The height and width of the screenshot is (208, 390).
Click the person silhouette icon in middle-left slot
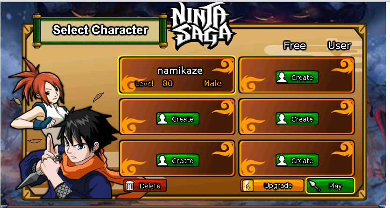163,119
